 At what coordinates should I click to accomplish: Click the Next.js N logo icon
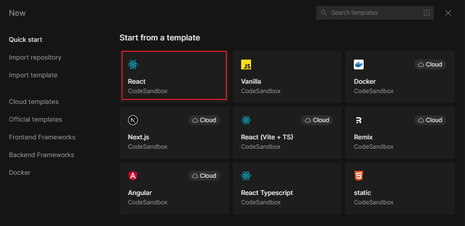(133, 120)
